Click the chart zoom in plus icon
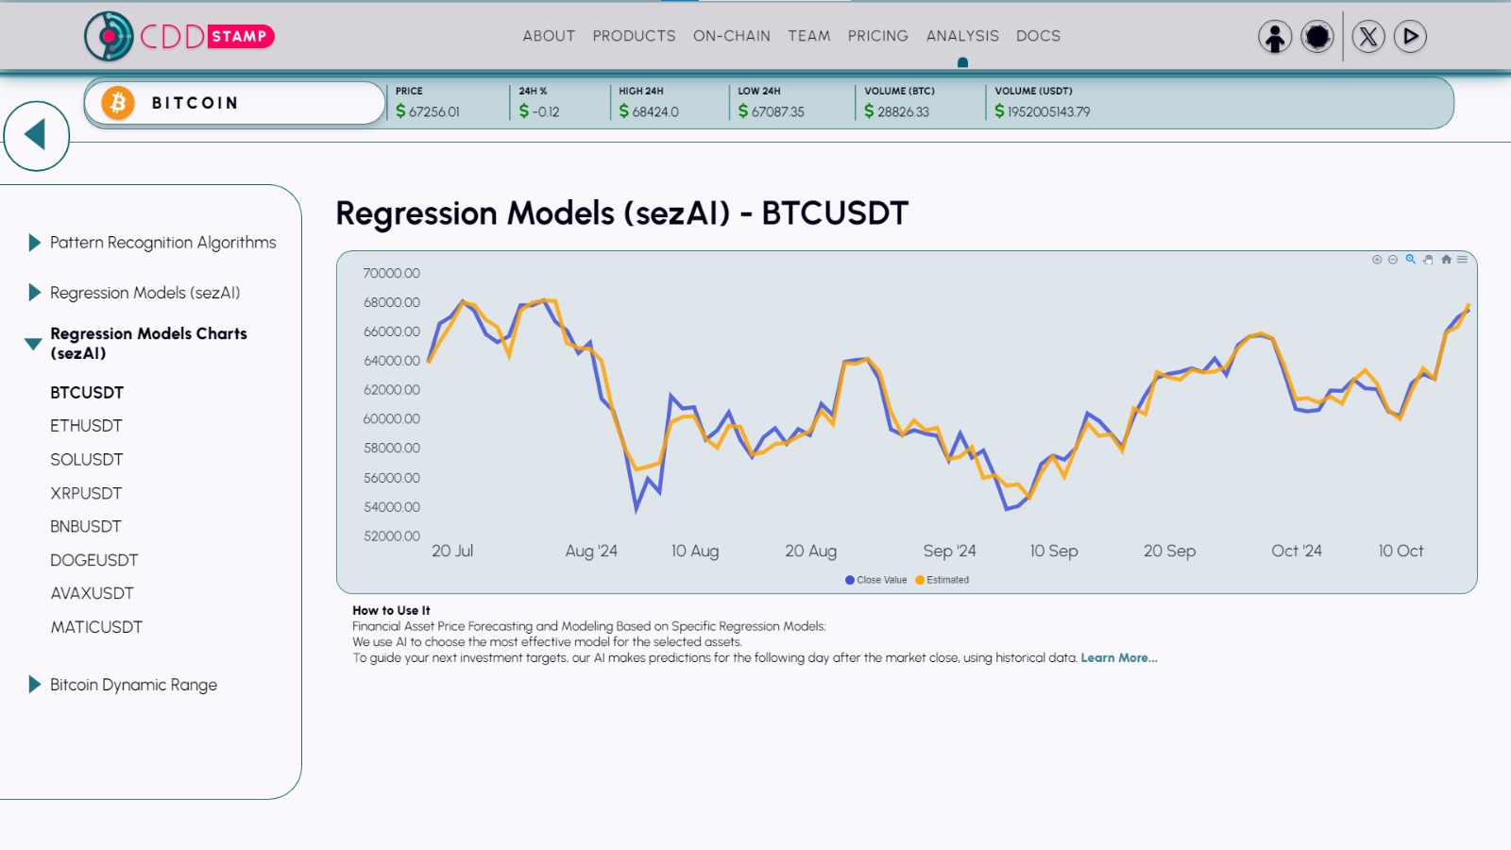 click(1377, 260)
